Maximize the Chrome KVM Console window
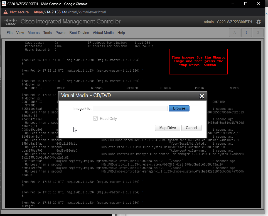Viewport: 268px width, 216px height. click(x=246, y=4)
